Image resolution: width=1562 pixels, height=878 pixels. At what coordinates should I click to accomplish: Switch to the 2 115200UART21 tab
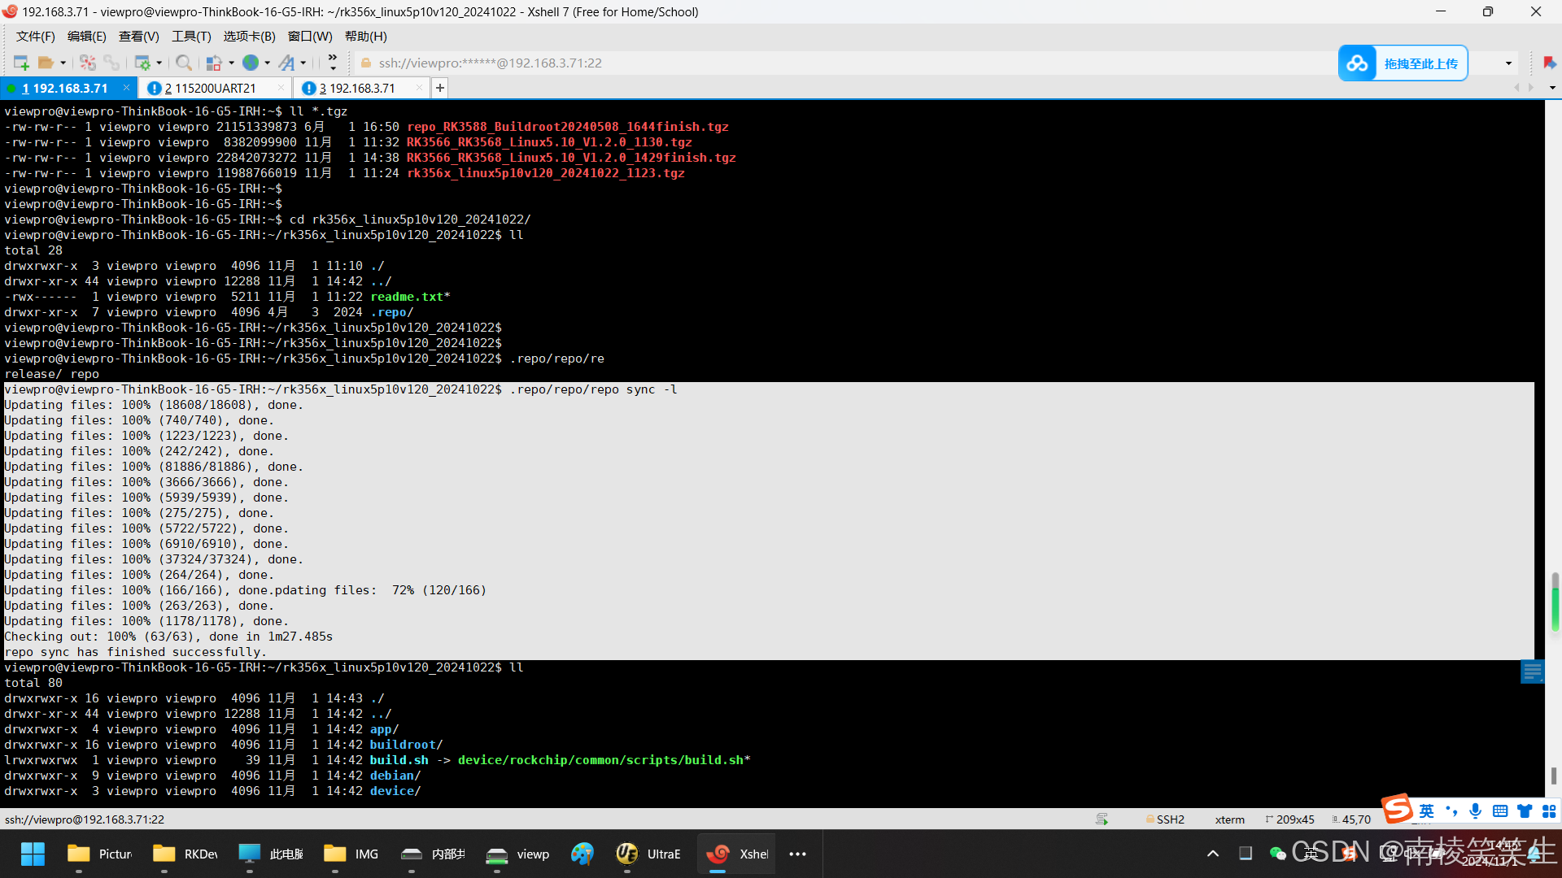click(x=210, y=88)
